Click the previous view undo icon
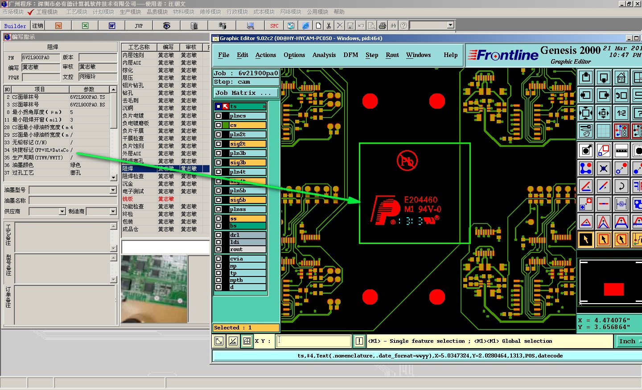642x390 pixels. pos(621,95)
